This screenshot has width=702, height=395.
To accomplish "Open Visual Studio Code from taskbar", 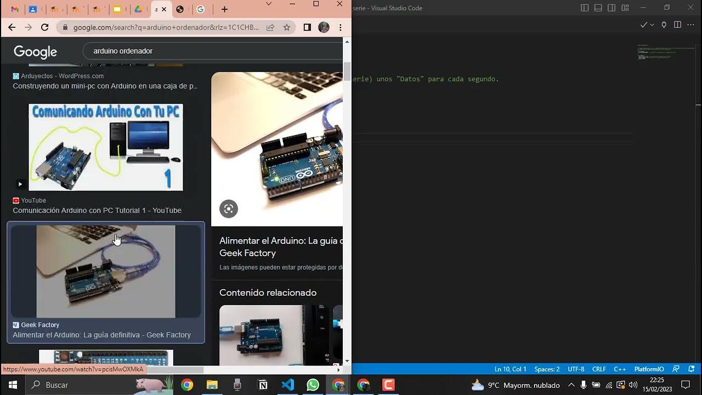I will click(x=287, y=385).
